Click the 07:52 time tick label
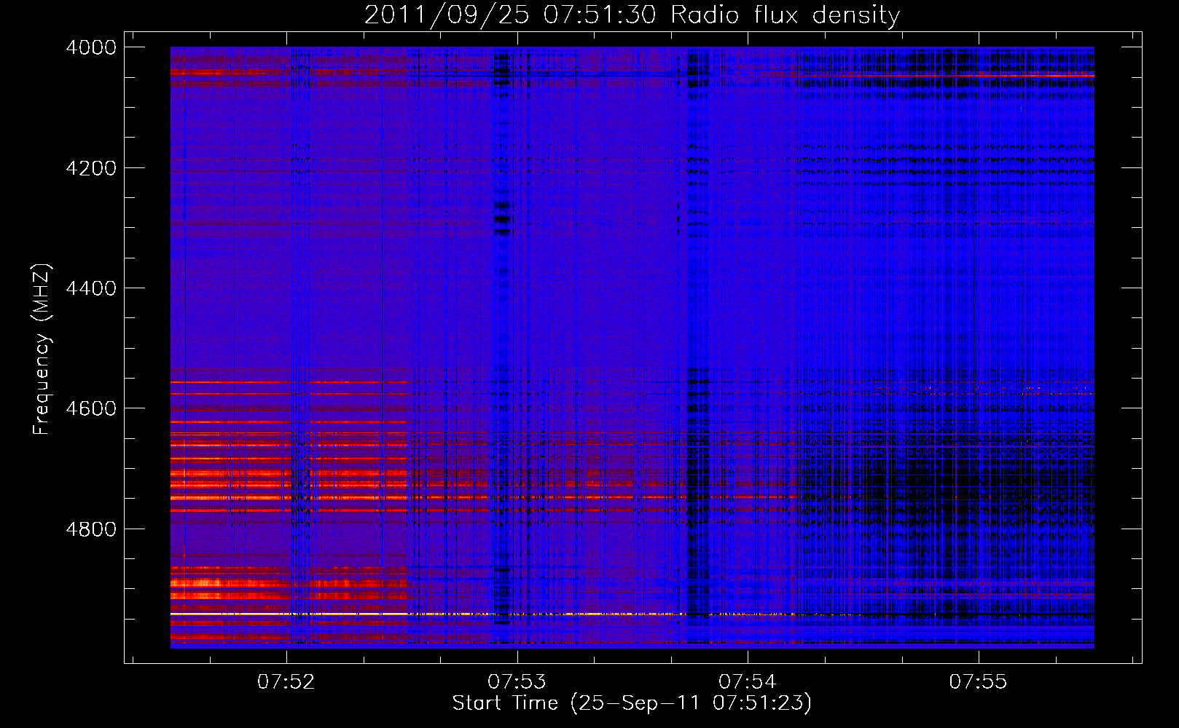 (x=286, y=681)
